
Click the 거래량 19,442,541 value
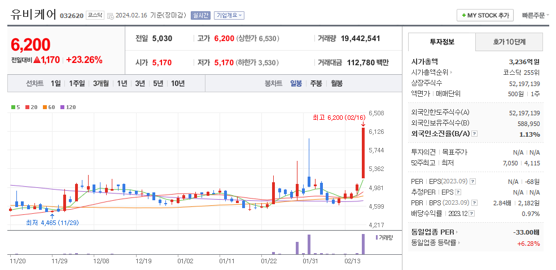click(360, 38)
